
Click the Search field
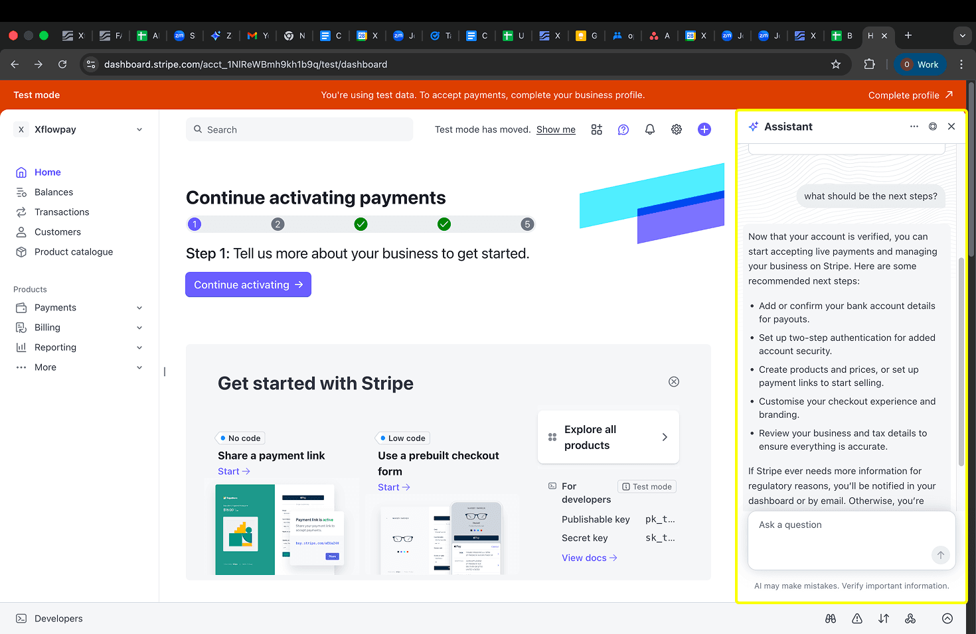tap(299, 130)
